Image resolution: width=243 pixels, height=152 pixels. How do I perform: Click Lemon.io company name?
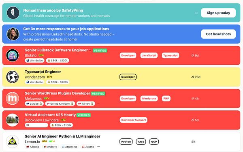(x=32, y=141)
